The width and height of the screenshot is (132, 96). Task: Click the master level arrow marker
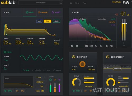[x=126, y=23]
